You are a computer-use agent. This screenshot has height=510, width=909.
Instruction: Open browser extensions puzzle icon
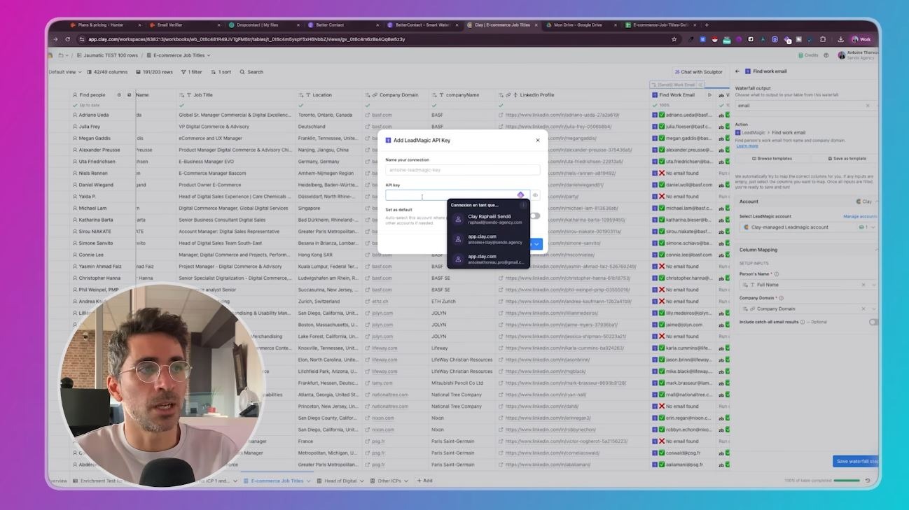click(x=823, y=39)
